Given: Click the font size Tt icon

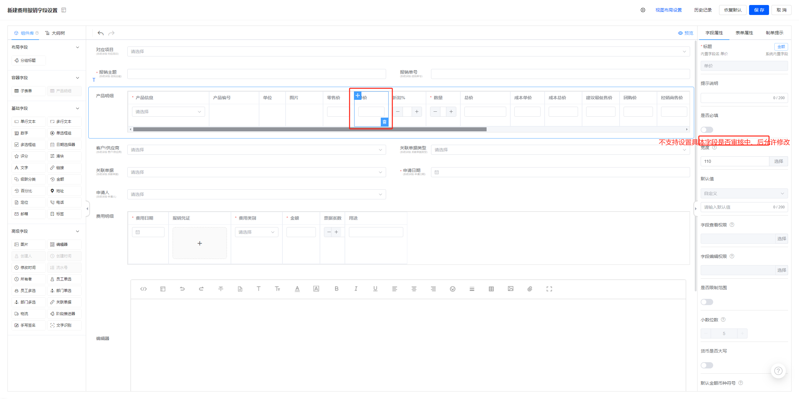Looking at the screenshot, I should click(x=277, y=289).
